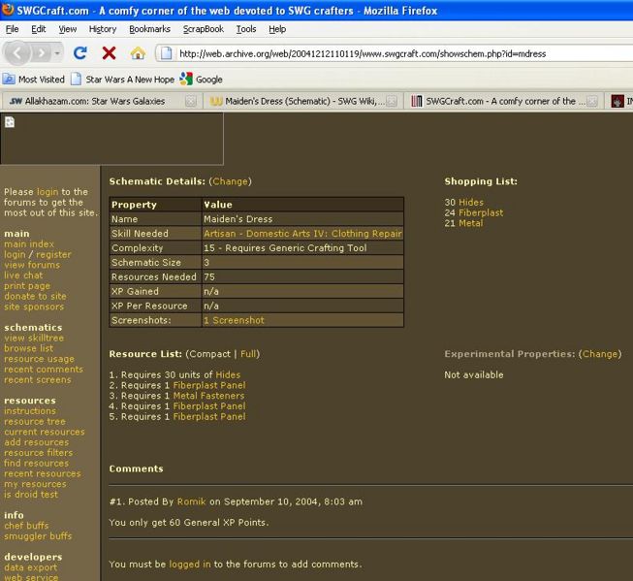Close the Allakhazam Star Wars Galaxies tab
This screenshot has height=581, width=633.
[x=190, y=101]
